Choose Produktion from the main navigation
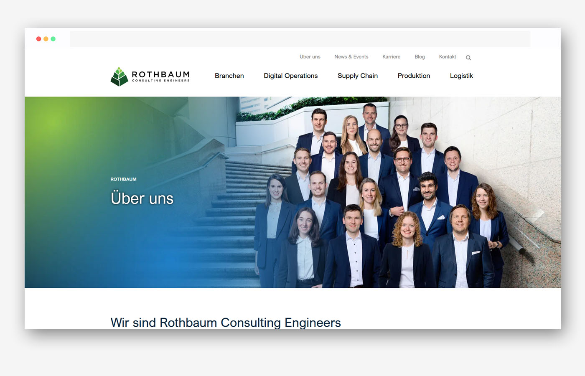 (x=414, y=76)
